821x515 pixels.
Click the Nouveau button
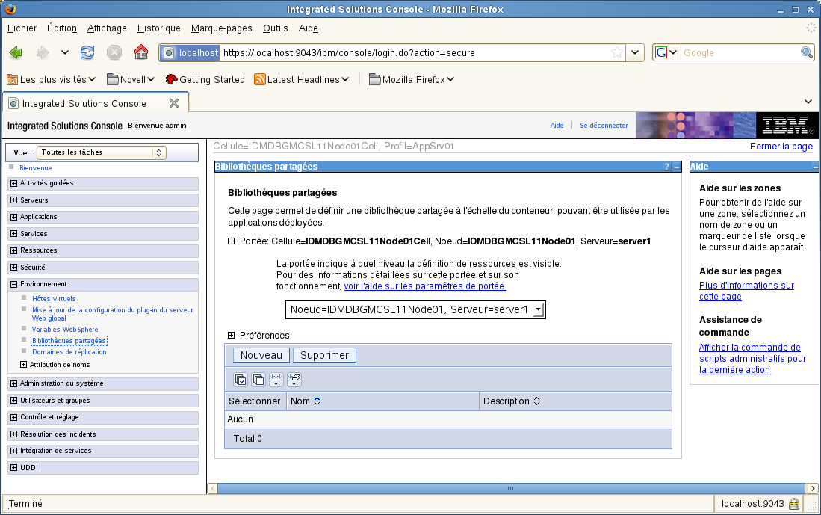pyautogui.click(x=261, y=355)
